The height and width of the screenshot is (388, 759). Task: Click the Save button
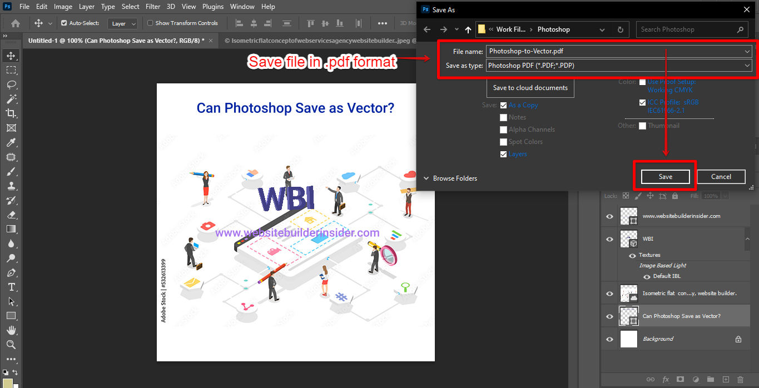point(665,177)
